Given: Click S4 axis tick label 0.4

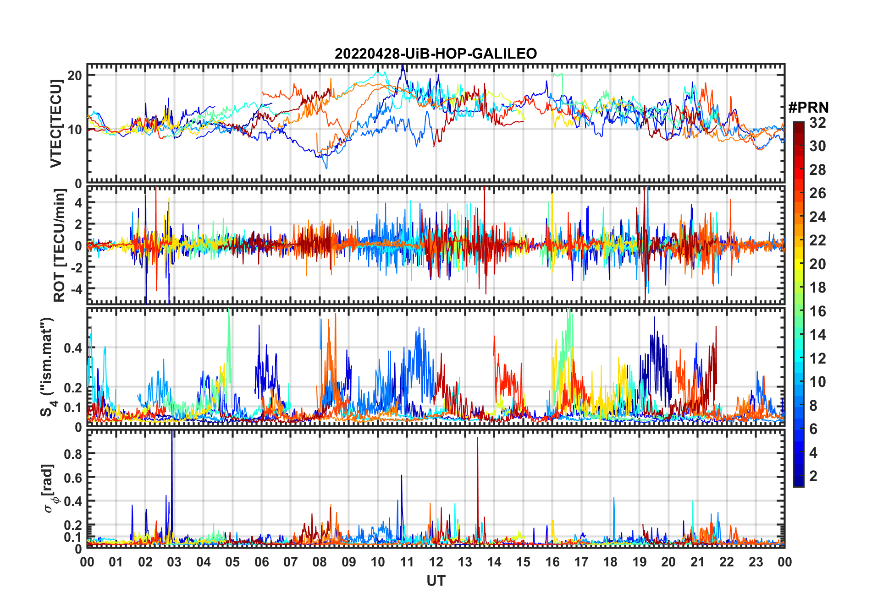Looking at the screenshot, I should [72, 348].
